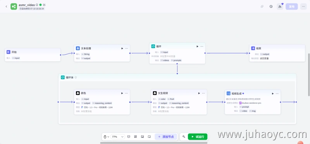
Task: Click the 开始 node start icon
Action: pyautogui.click(x=8, y=52)
